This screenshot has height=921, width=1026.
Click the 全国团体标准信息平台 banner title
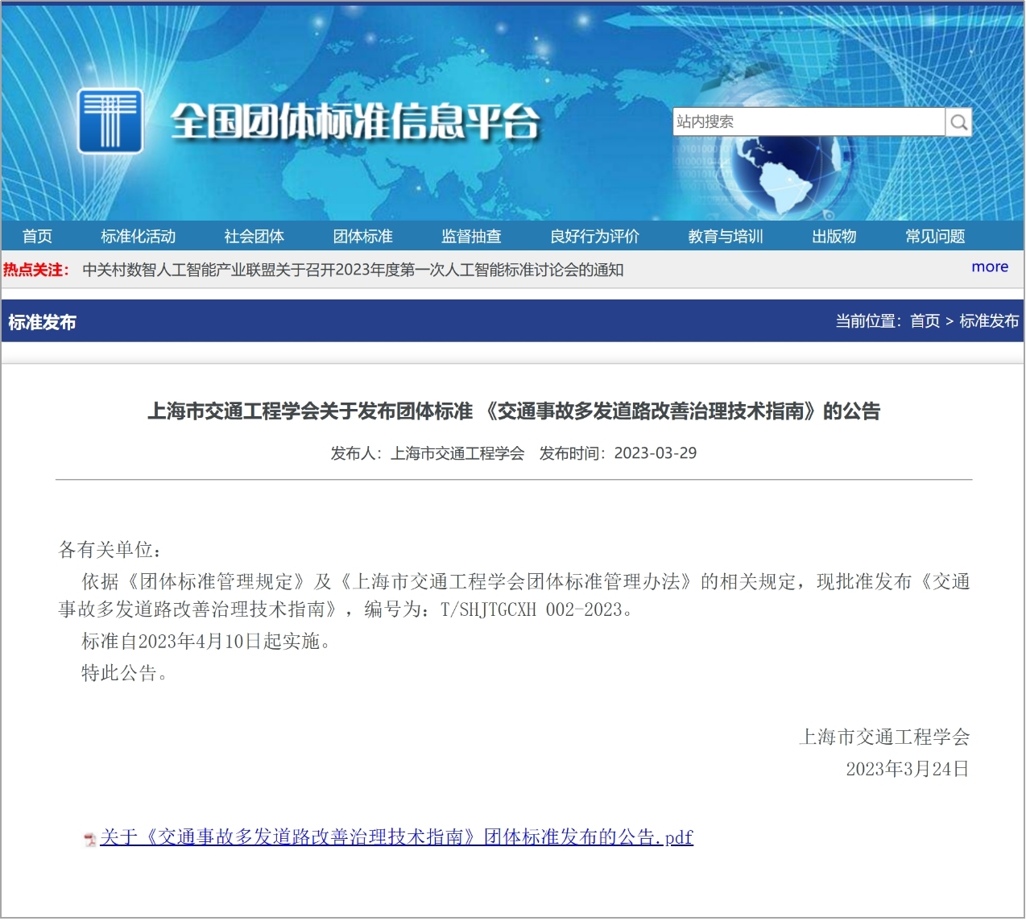click(354, 122)
